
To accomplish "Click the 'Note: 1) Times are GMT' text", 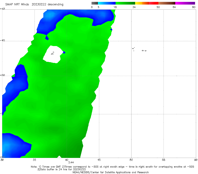I will click(x=46, y=167).
